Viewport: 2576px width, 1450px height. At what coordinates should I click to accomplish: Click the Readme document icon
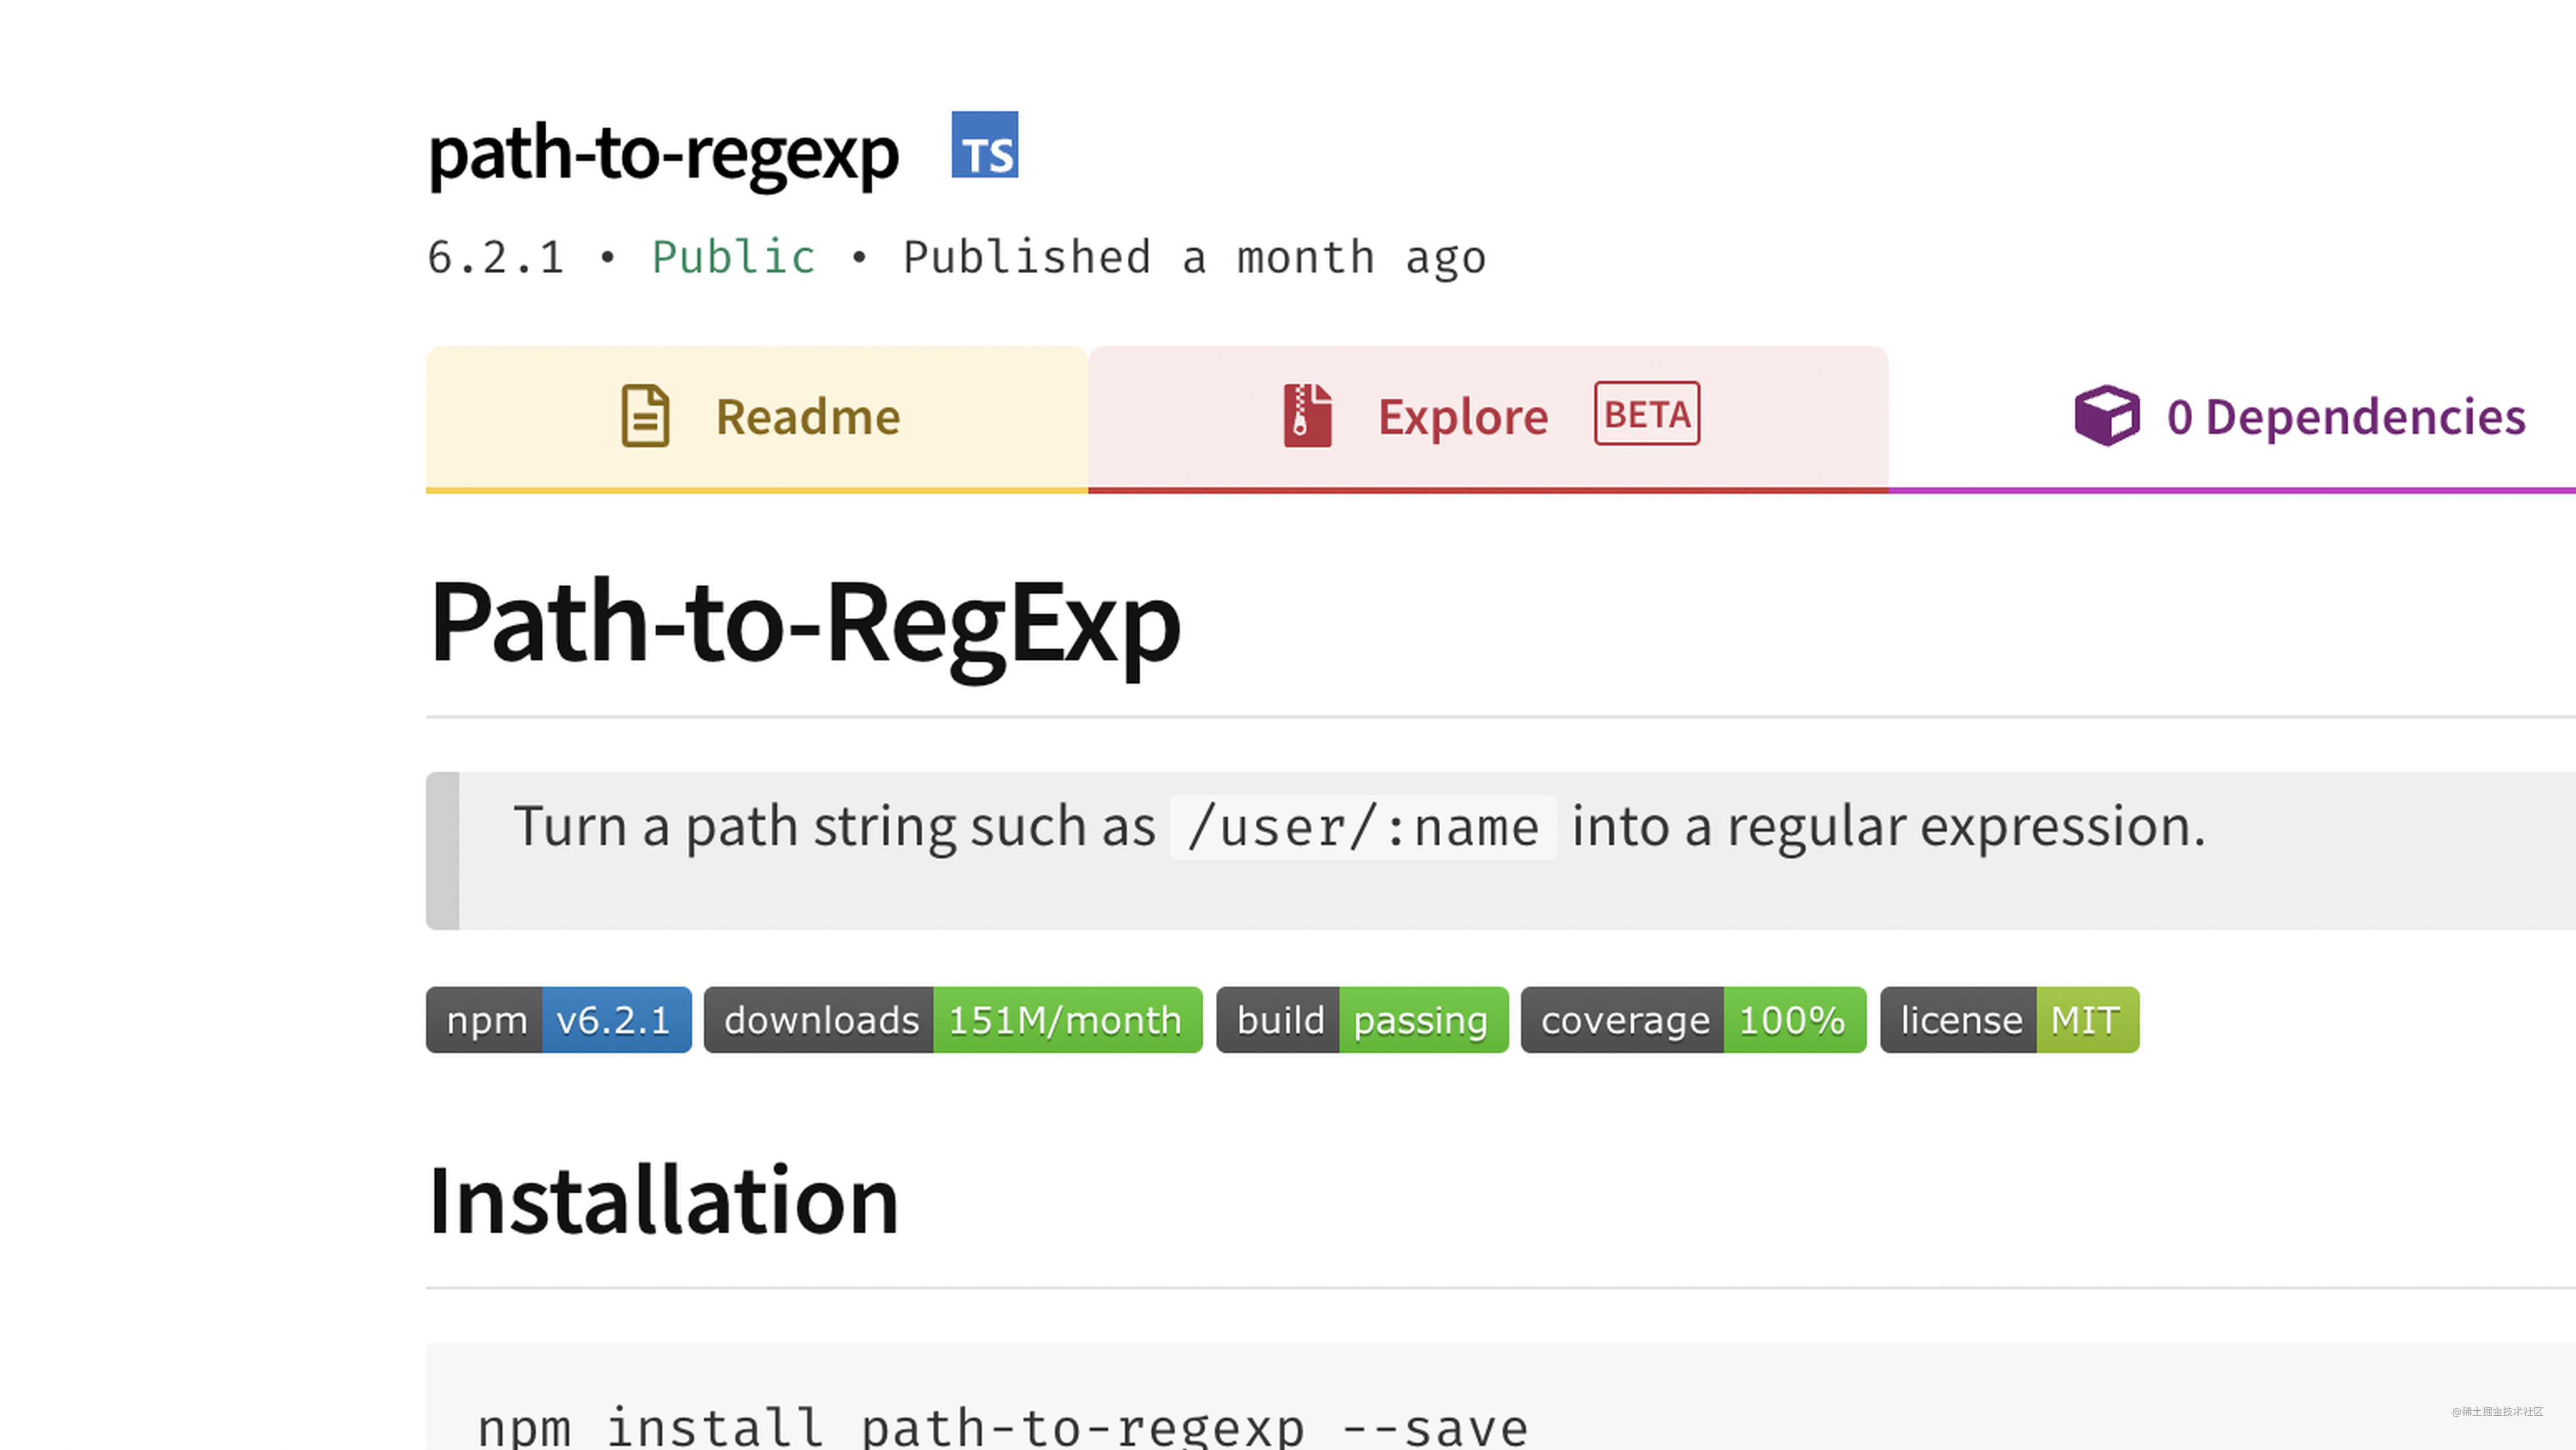click(x=645, y=416)
